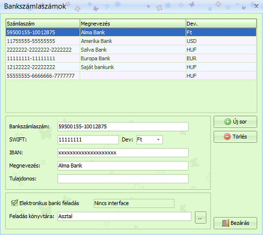Sort by Számlaszám column header
The width and height of the screenshot is (263, 235).
pos(43,23)
